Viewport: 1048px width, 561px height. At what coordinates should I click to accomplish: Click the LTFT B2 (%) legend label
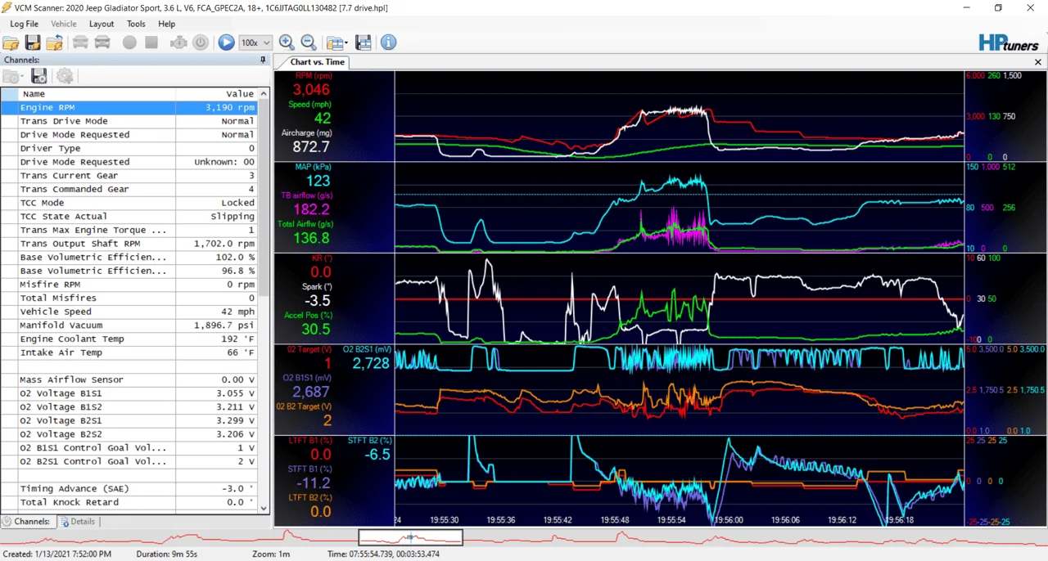pyautogui.click(x=310, y=497)
